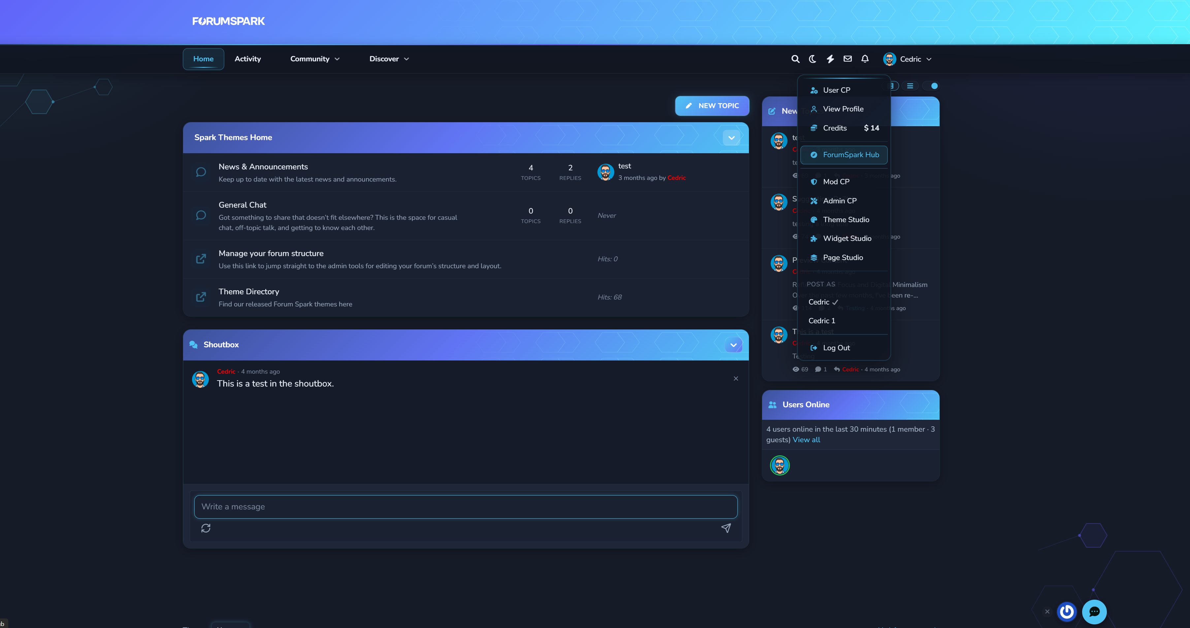Click View all users online link
Image resolution: width=1190 pixels, height=628 pixels.
pyautogui.click(x=806, y=440)
